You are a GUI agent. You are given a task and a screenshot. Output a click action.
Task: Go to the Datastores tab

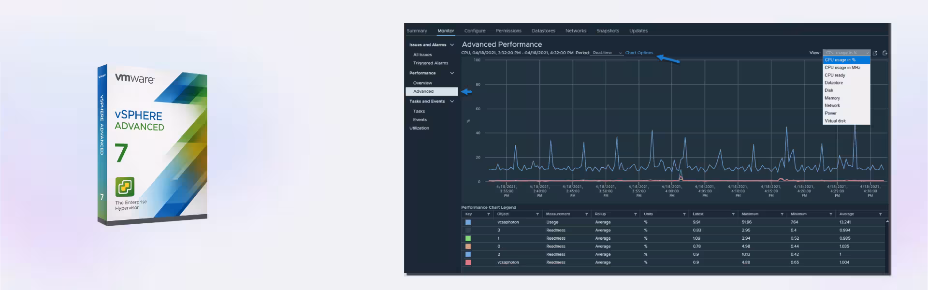pos(543,31)
